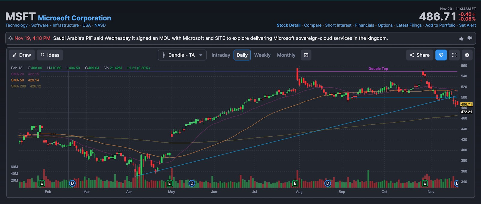The height and width of the screenshot is (204, 481).
Task: Click the dividend D marker before Mar
Action: [72, 183]
